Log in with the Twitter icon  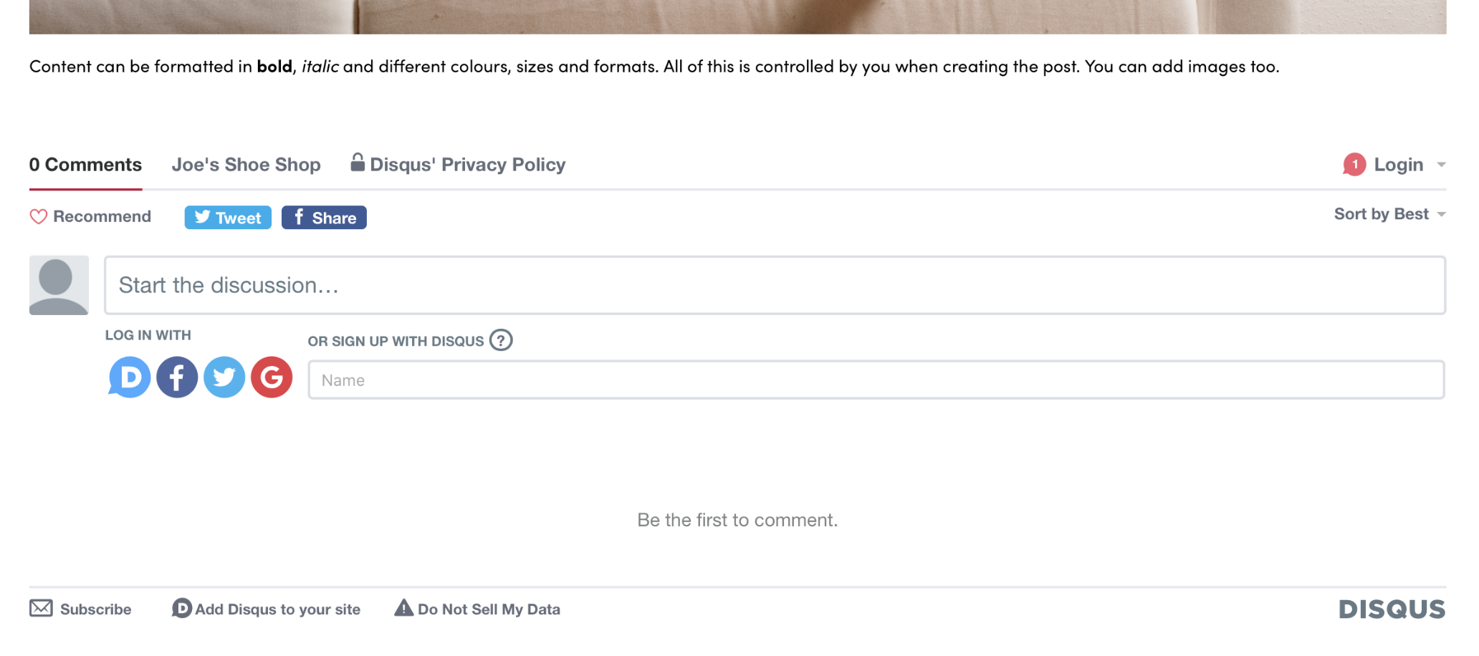click(224, 377)
